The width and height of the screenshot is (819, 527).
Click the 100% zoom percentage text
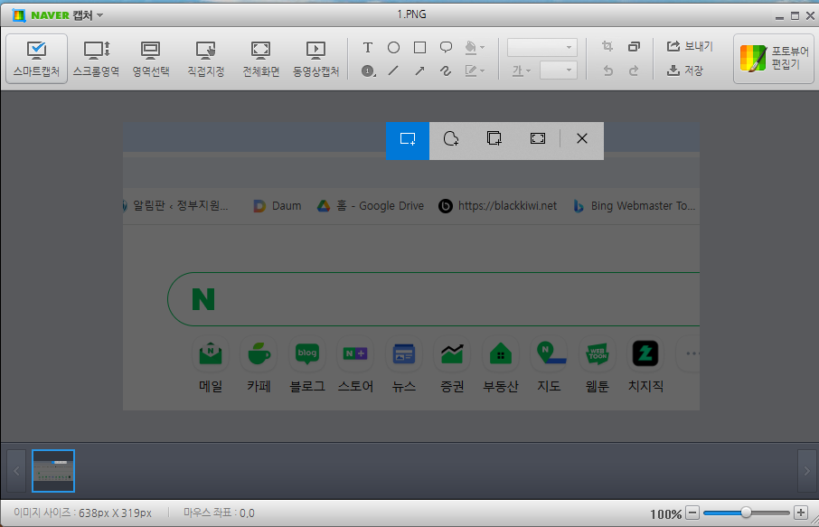665,514
